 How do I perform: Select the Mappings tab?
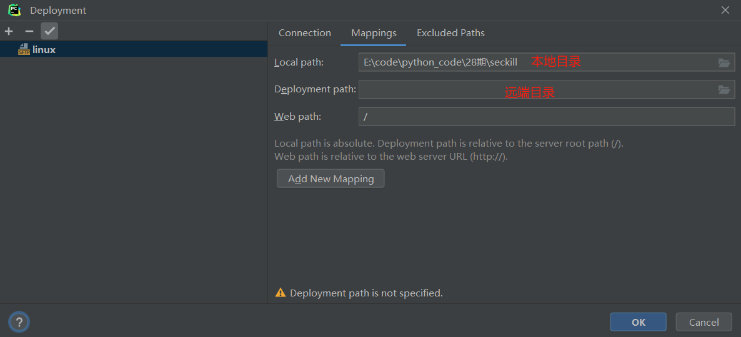point(374,33)
